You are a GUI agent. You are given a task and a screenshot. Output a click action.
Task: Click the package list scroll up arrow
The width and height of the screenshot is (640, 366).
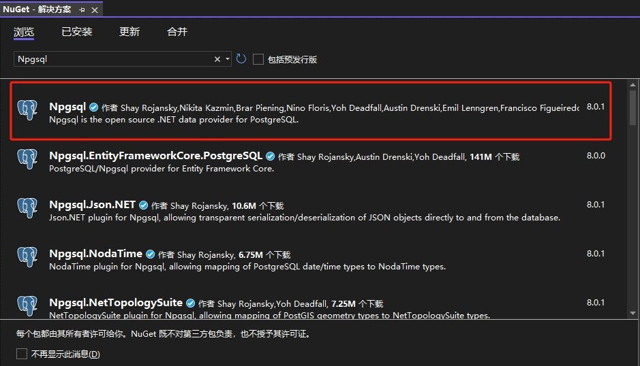(633, 85)
